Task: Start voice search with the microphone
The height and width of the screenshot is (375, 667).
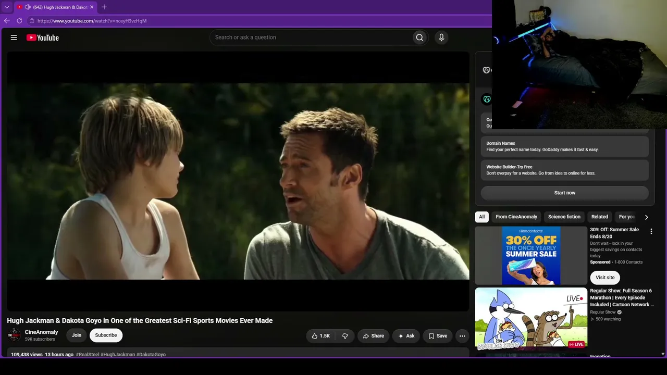Action: [x=441, y=37]
